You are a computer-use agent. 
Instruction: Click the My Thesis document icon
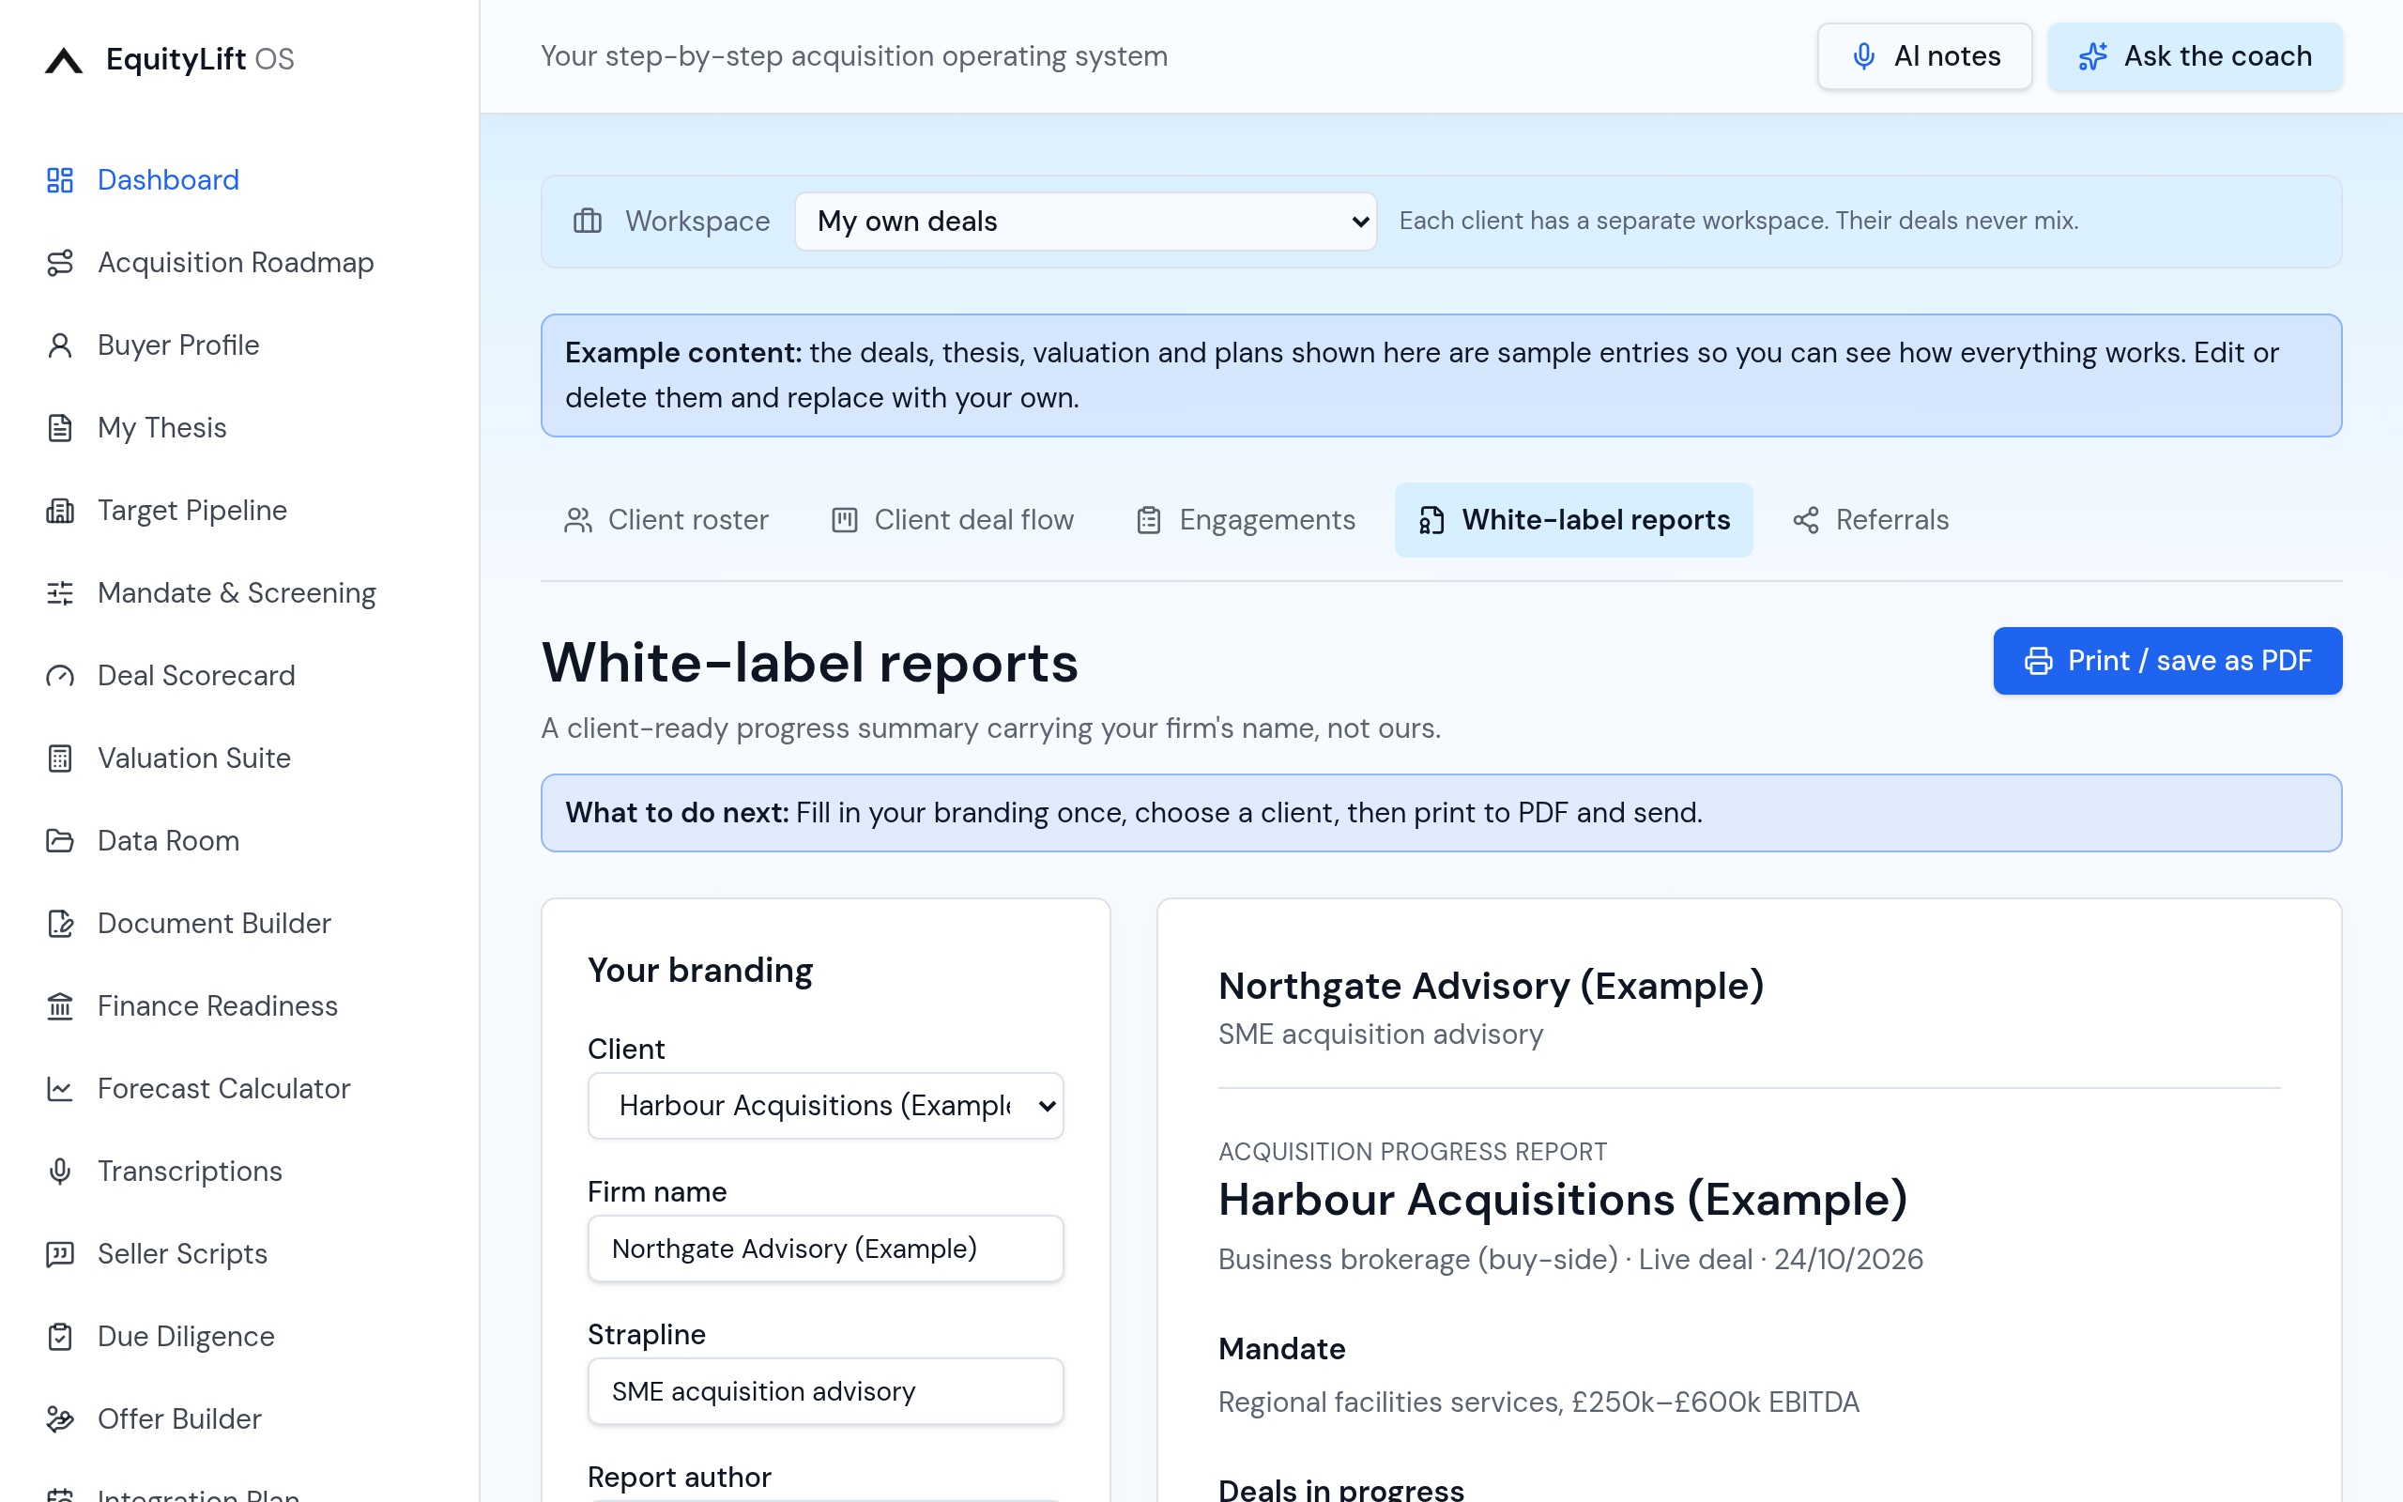click(x=61, y=427)
